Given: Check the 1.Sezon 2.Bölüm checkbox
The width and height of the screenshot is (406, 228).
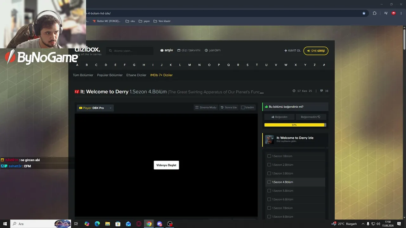Looking at the screenshot, I should point(269,165).
